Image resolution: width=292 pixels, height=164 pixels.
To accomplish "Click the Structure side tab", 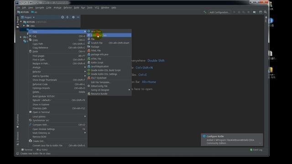I will click(18, 138).
